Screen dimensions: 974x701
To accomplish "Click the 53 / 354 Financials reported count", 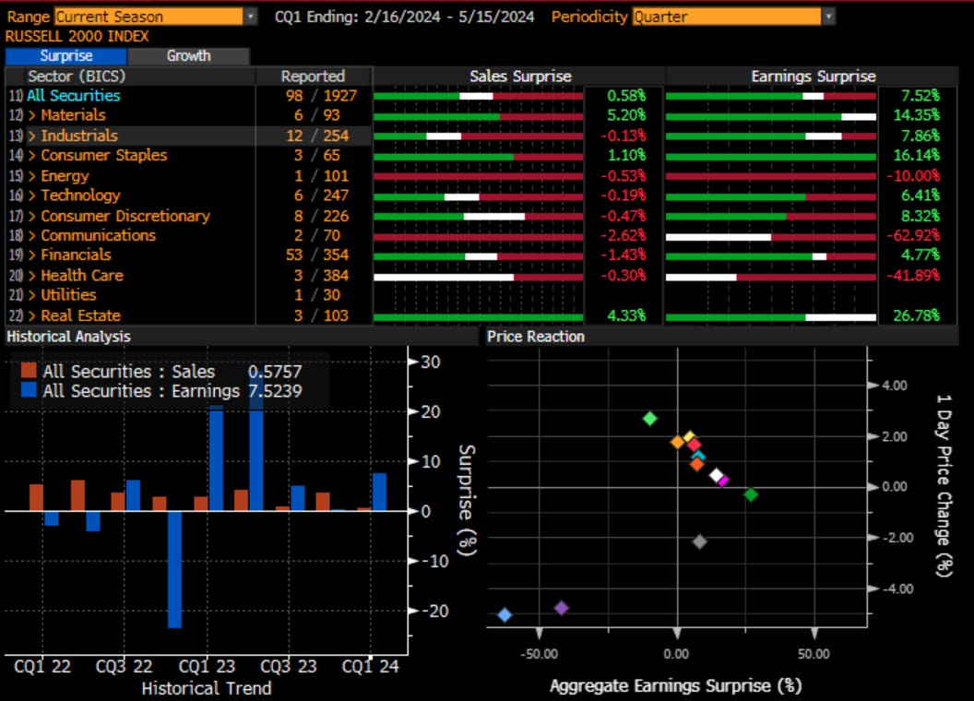I will 317,255.
